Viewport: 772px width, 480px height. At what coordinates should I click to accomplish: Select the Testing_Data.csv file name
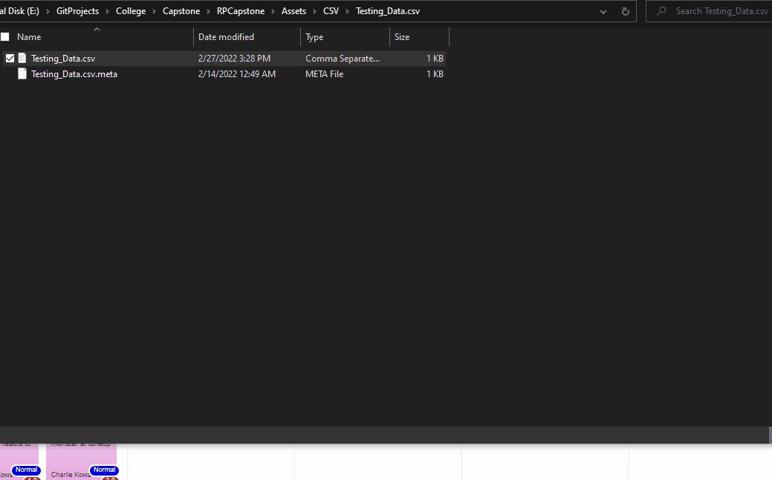click(63, 59)
